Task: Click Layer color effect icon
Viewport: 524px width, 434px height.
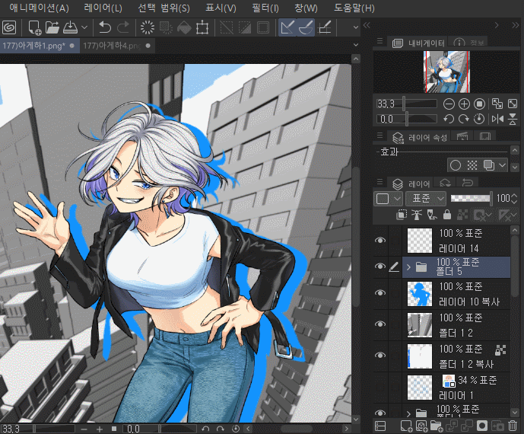Action: (488, 165)
